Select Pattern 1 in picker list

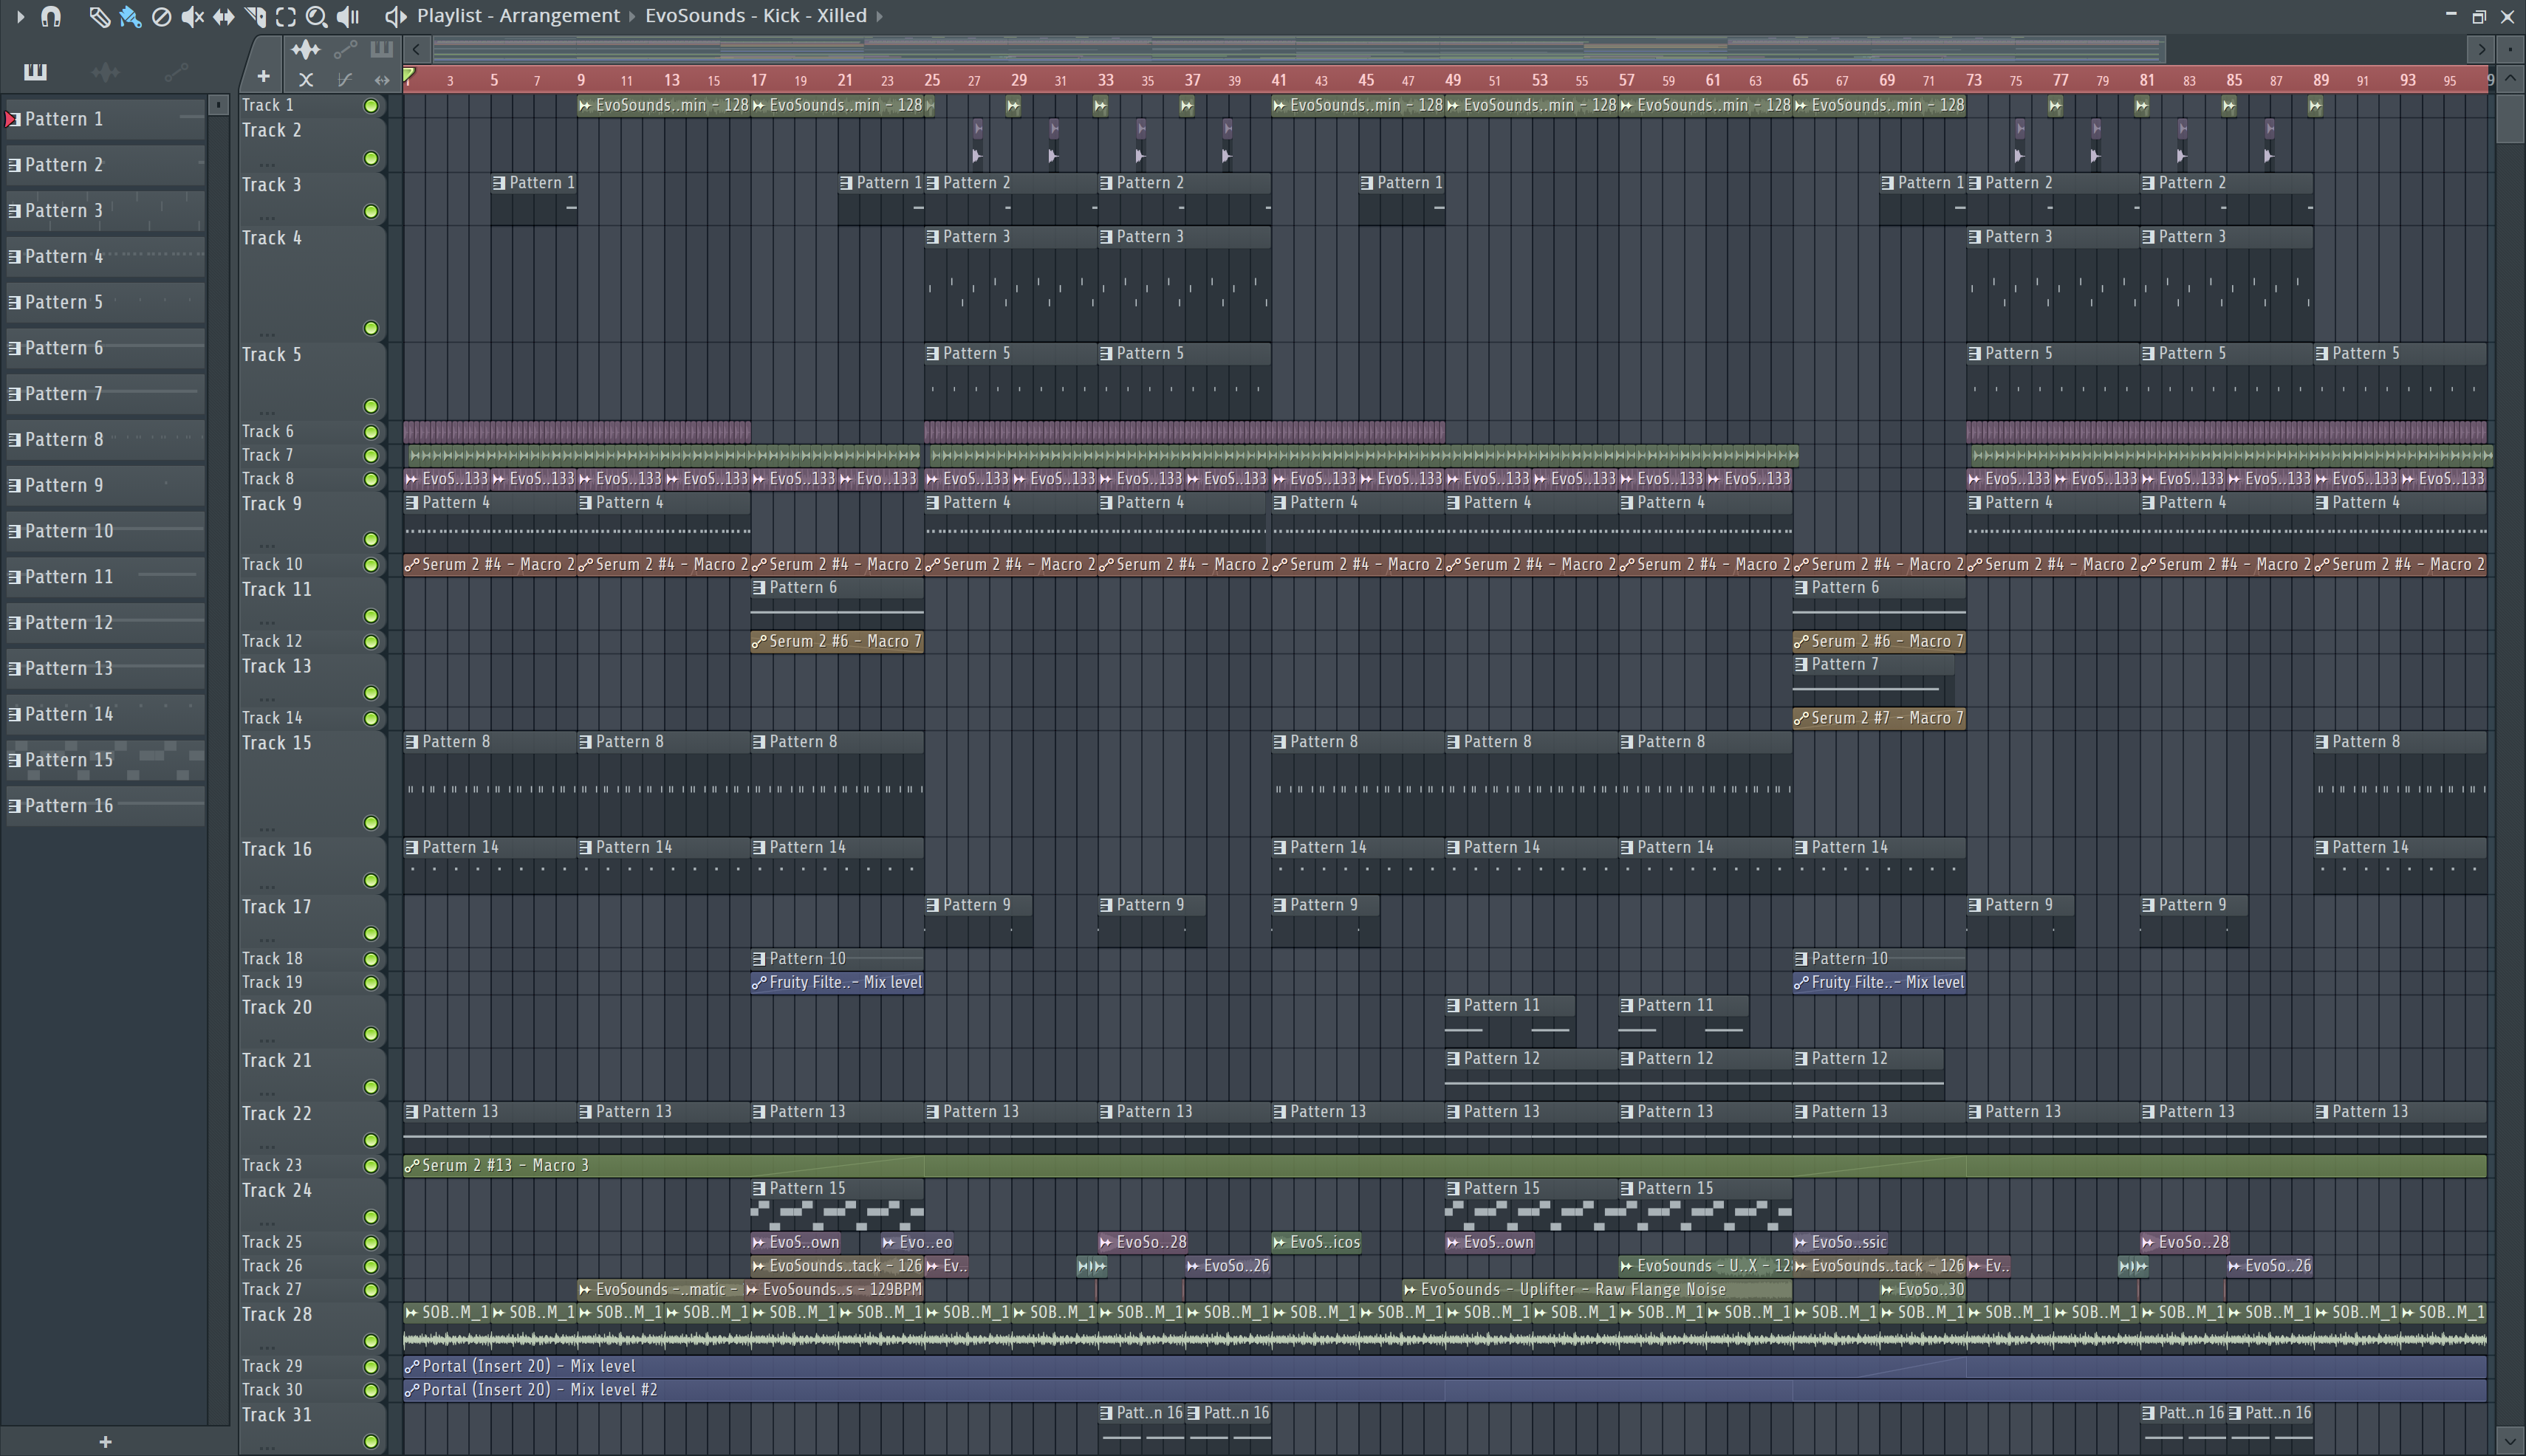click(105, 119)
